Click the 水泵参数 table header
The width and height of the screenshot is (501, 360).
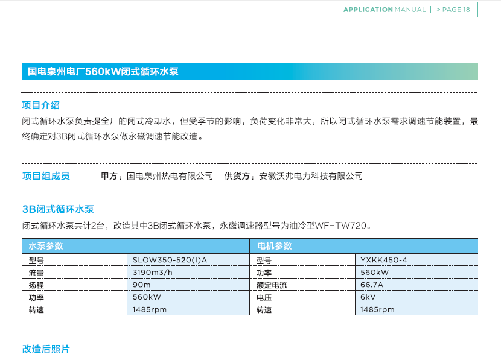pyautogui.click(x=46, y=246)
